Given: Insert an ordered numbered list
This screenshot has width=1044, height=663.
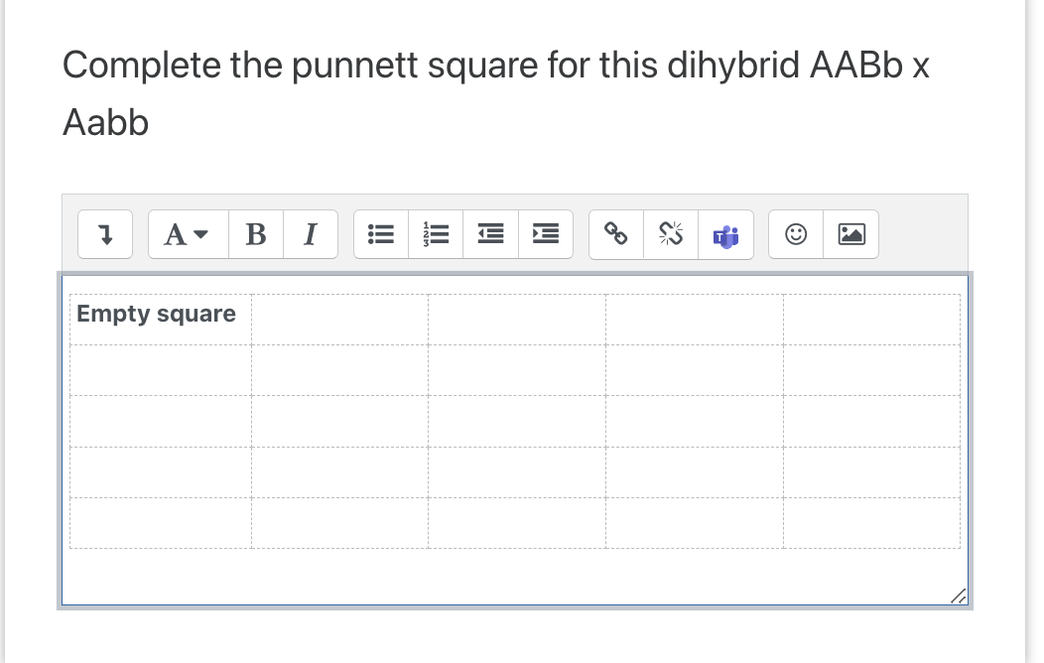Looking at the screenshot, I should [436, 234].
